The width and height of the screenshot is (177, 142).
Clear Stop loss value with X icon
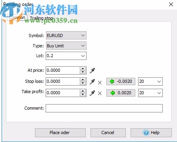[100, 82]
